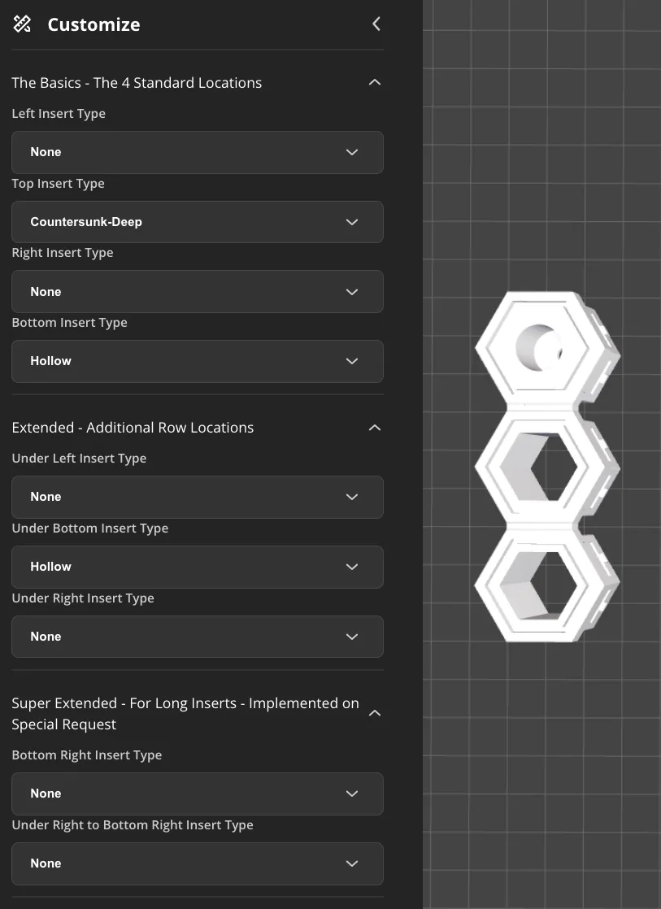Screen dimensions: 661x909
Task: Open the Bottom Right Insert Type dropdown
Action: click(x=197, y=794)
